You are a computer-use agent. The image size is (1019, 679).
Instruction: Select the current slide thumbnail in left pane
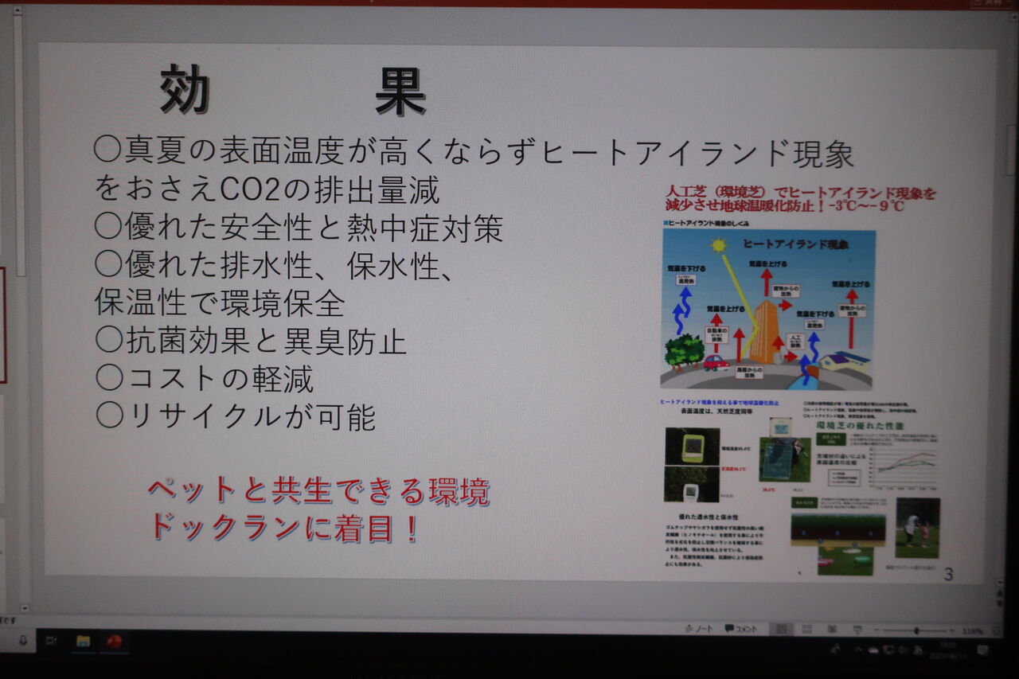(2, 325)
